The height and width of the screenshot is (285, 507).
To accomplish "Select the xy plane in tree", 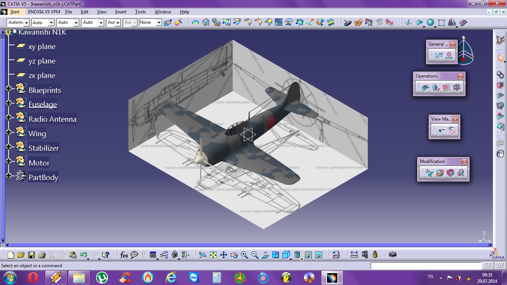I will coord(42,47).
